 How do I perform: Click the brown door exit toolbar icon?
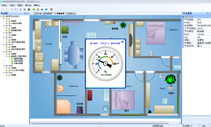tap(51, 9)
